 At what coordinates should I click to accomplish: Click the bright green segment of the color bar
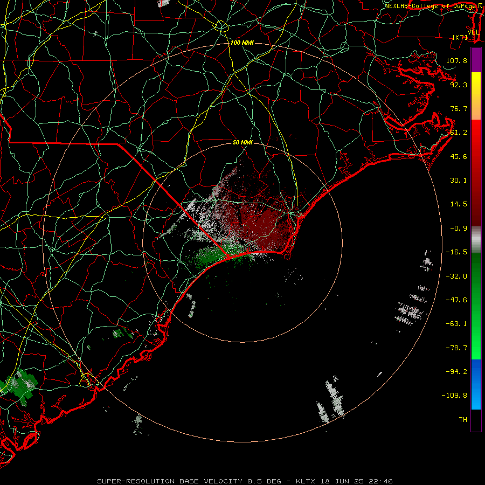pos(476,306)
